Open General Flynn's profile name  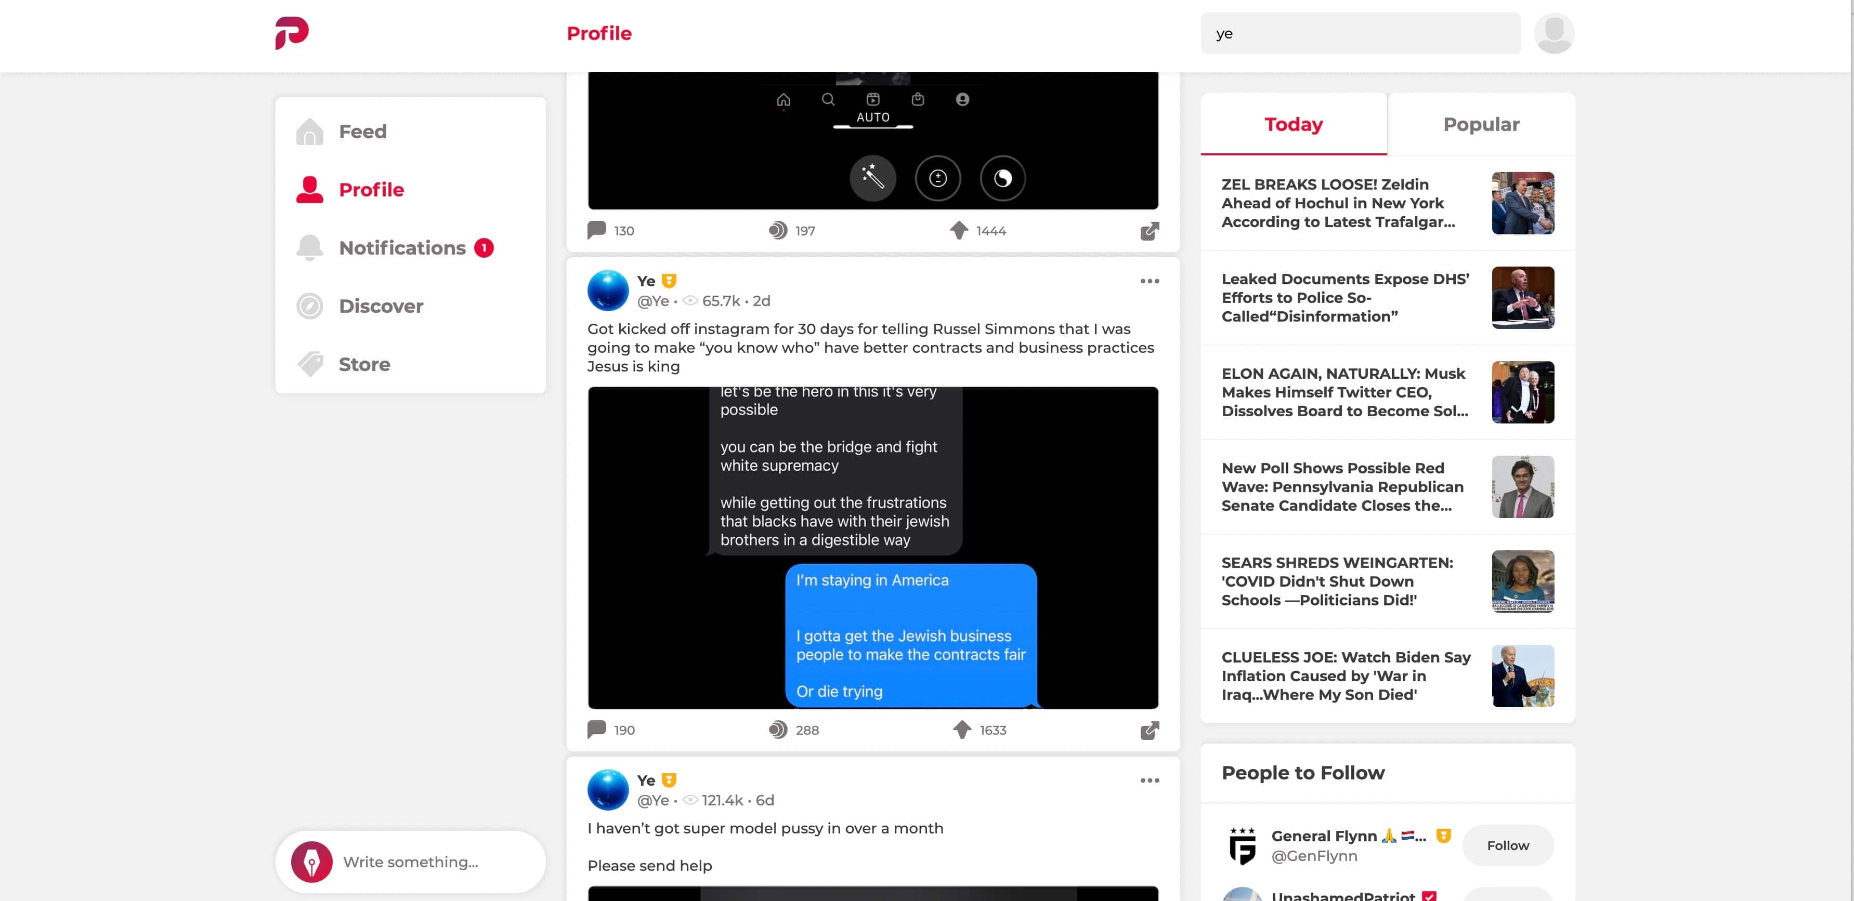click(1348, 836)
